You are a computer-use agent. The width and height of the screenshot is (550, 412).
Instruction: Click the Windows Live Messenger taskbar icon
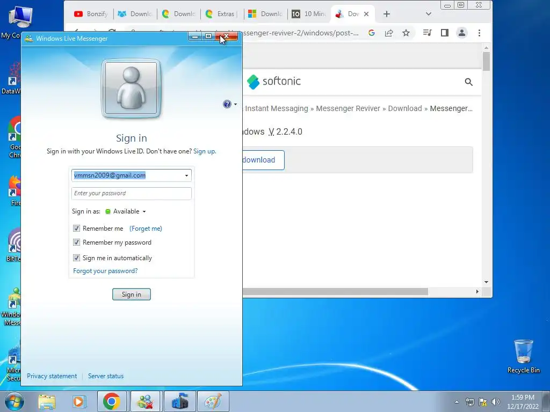[x=145, y=401]
